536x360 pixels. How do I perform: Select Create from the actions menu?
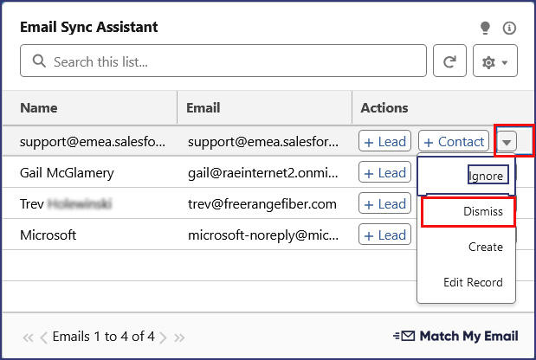pyautogui.click(x=485, y=247)
